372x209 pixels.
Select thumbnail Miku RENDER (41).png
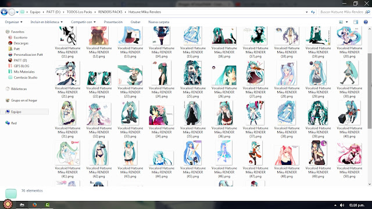67,153
